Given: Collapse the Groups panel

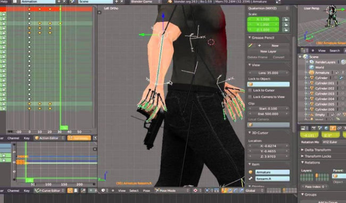Looking at the screenshot, I should click(302, 194).
